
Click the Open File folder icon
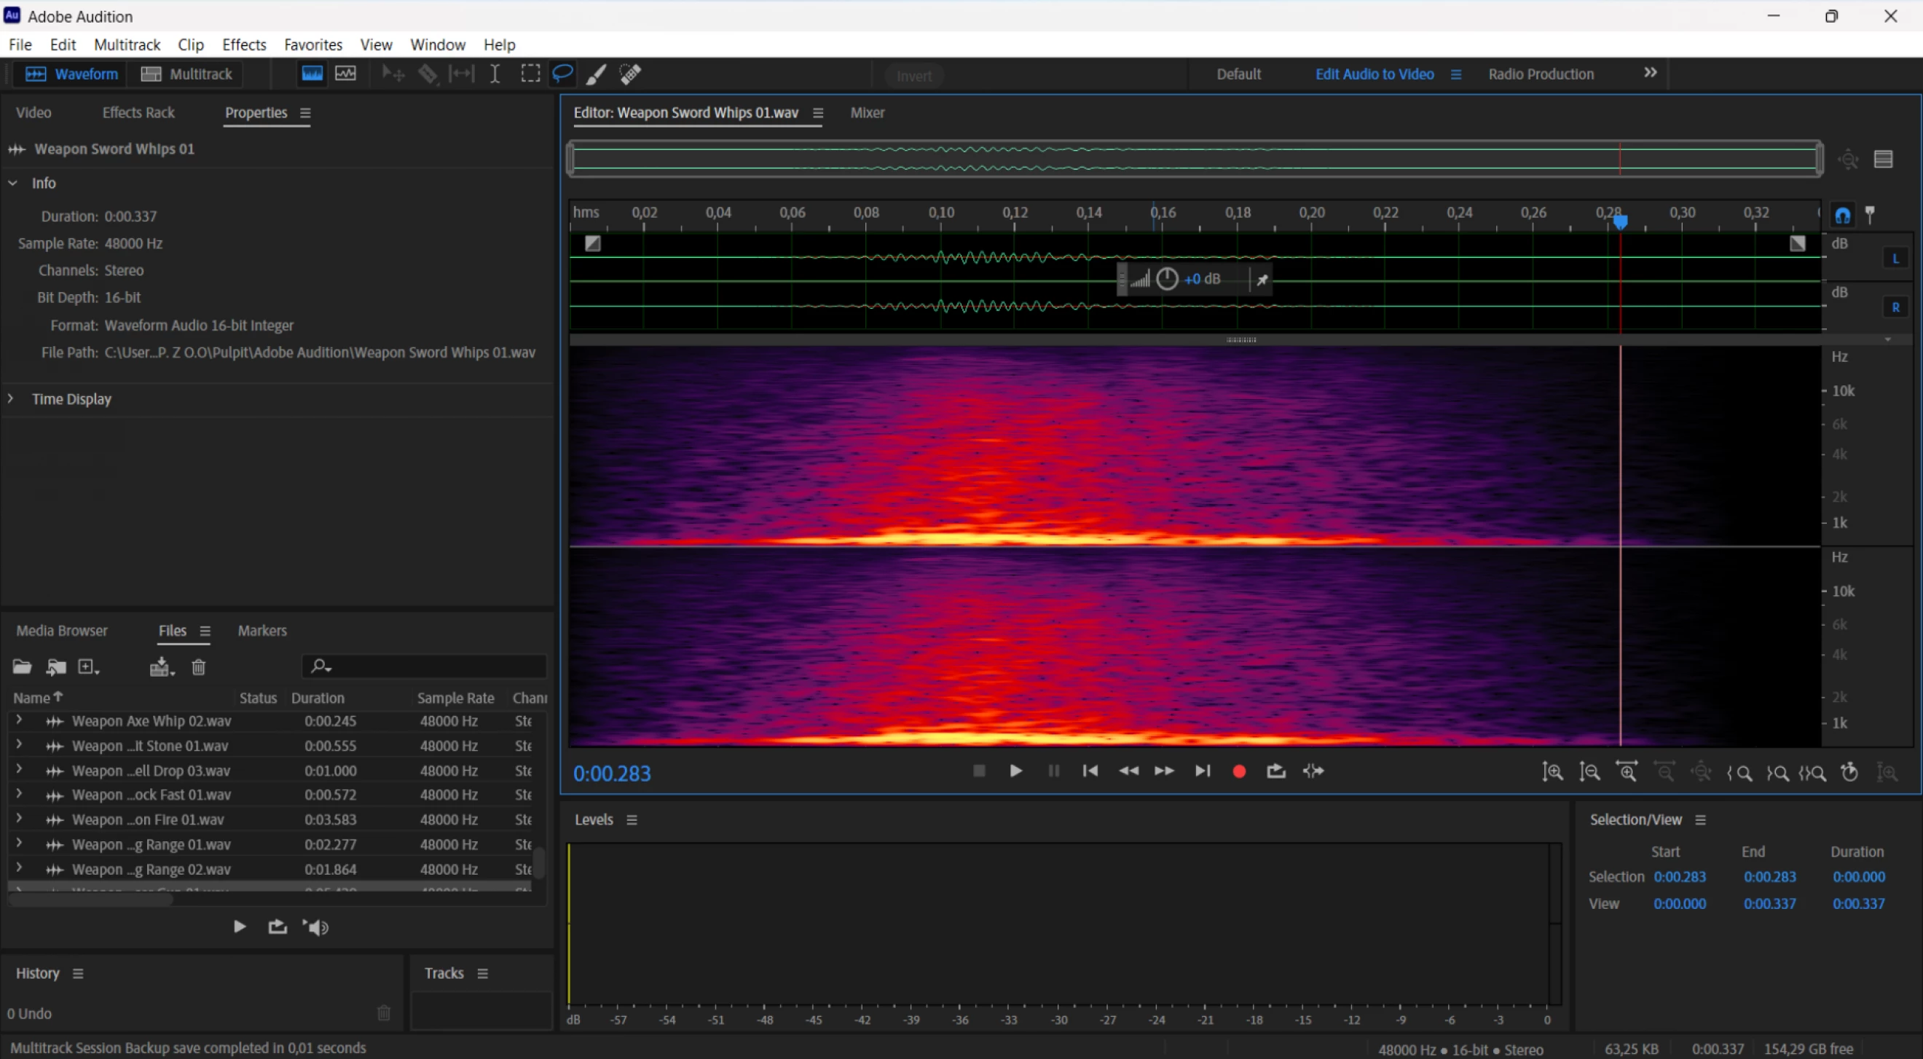(22, 666)
